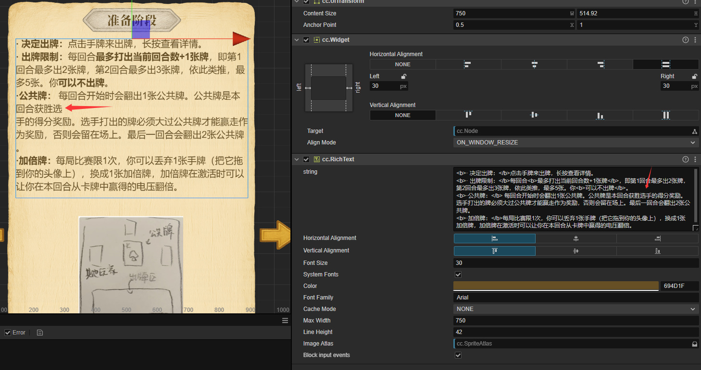
Task: Click the 准备阶段 title banner in scene
Action: tap(132, 20)
